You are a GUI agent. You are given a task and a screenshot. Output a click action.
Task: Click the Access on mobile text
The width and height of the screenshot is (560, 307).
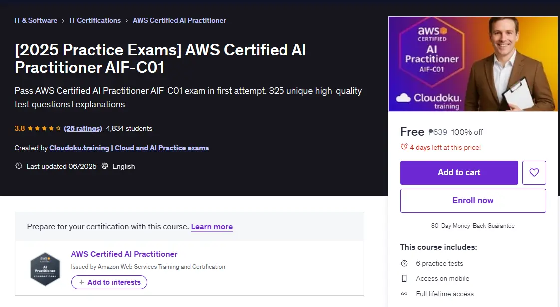coord(443,278)
